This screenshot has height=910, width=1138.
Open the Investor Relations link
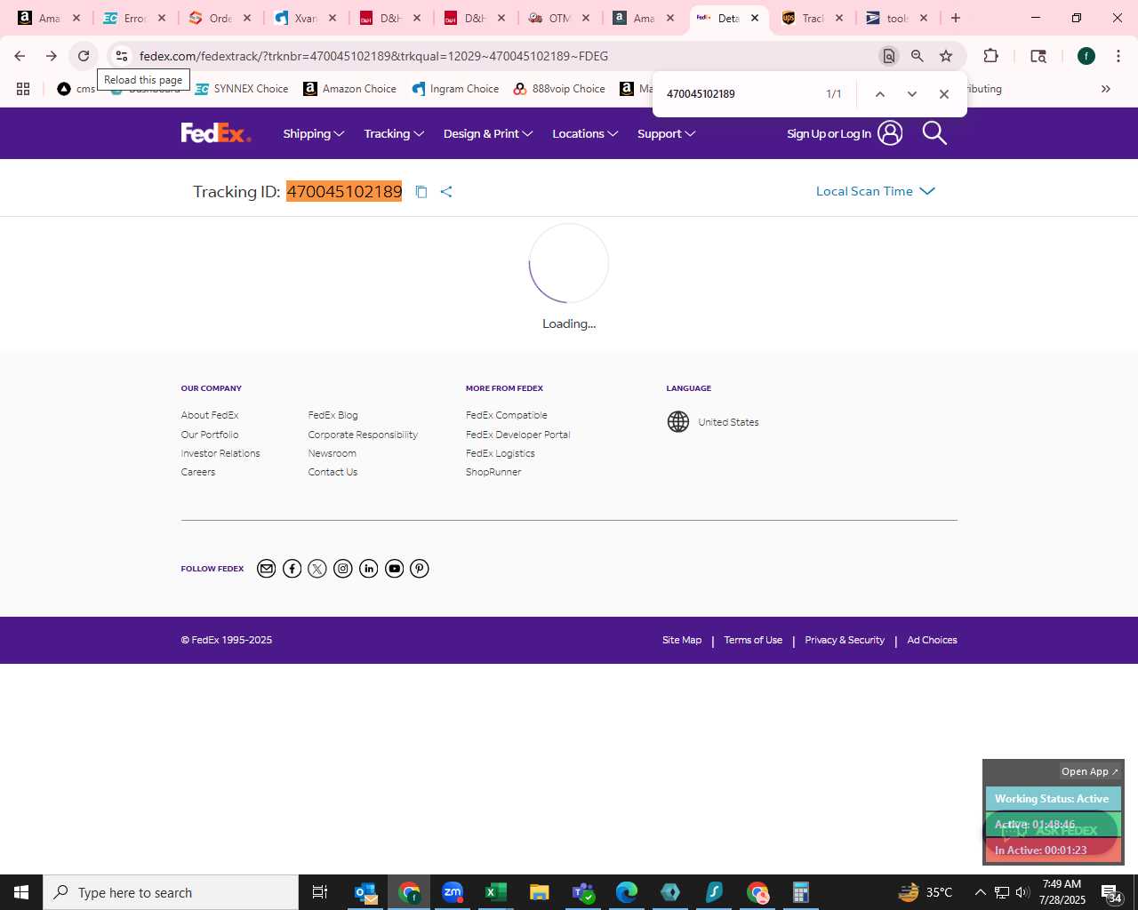(x=220, y=453)
